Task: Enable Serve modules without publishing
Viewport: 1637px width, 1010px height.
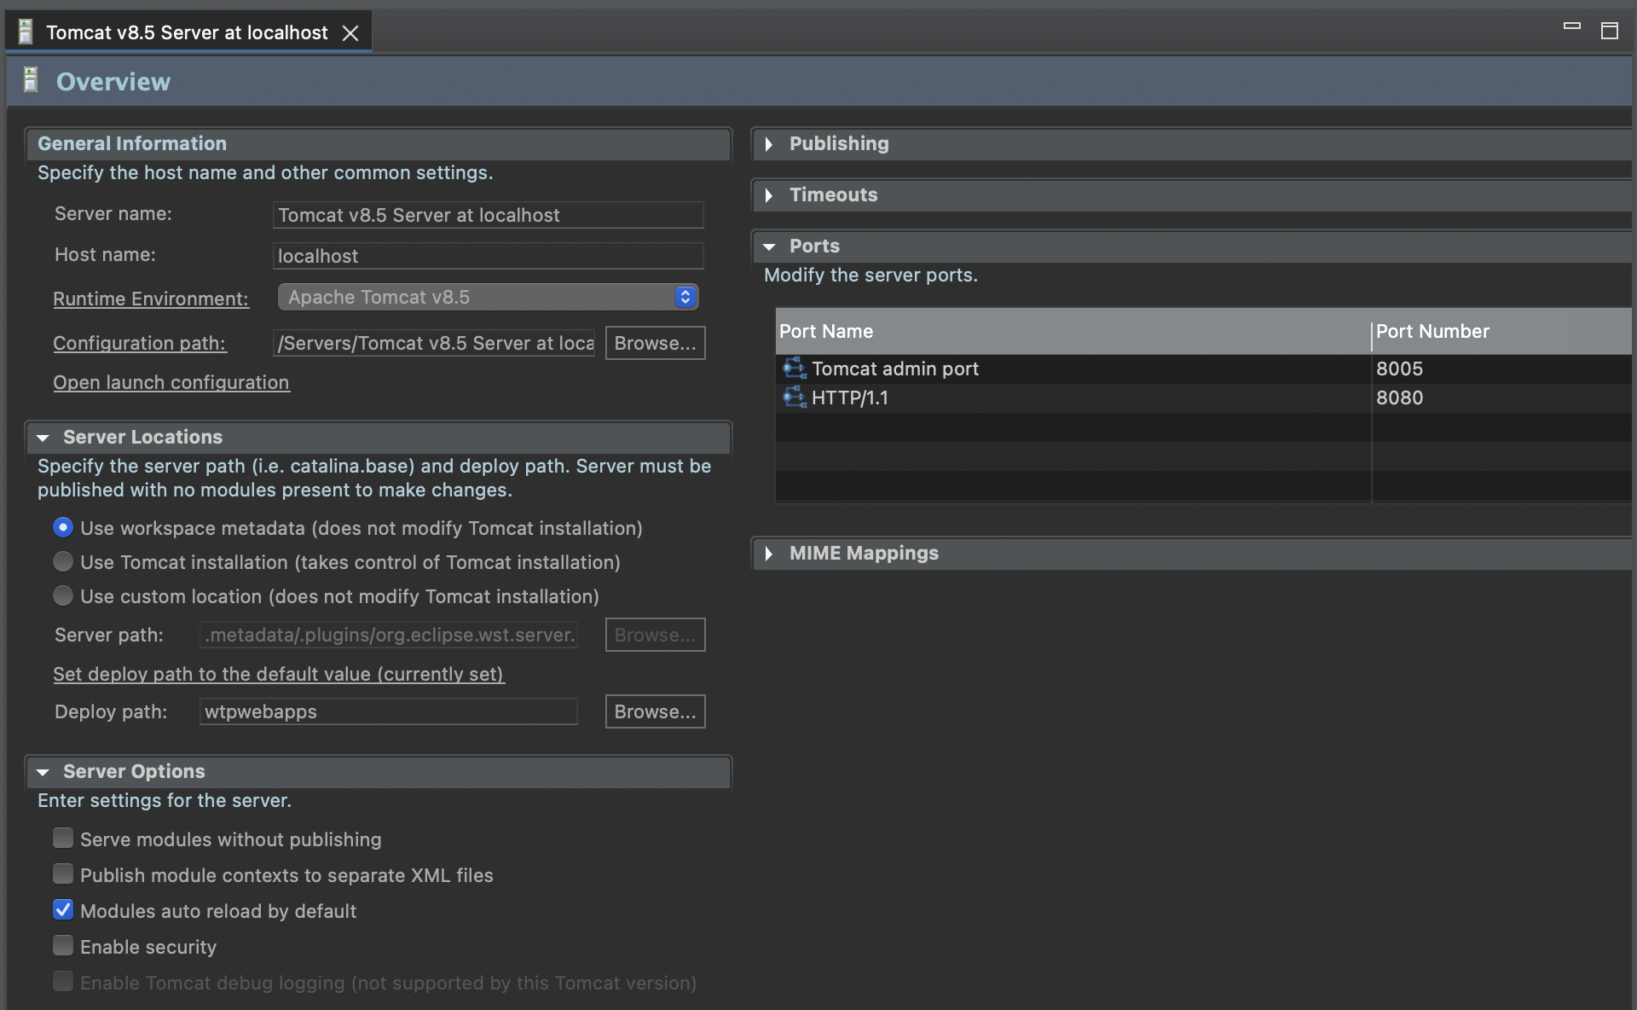Action: (x=63, y=839)
